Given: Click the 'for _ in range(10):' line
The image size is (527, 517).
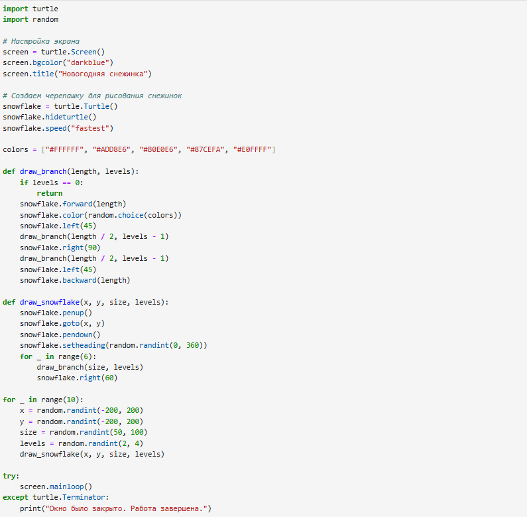Looking at the screenshot, I should [43, 400].
